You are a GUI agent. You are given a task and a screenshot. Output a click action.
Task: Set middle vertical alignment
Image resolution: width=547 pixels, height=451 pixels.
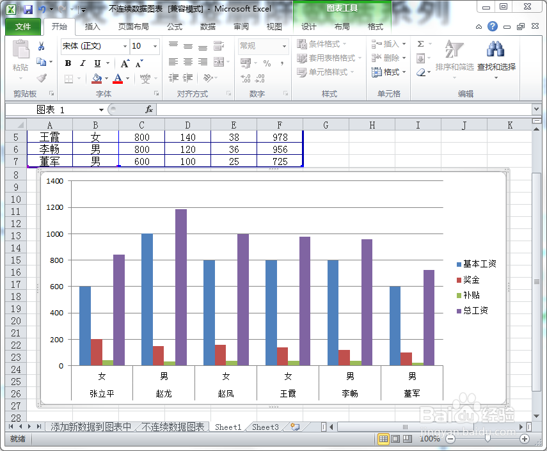click(x=188, y=45)
